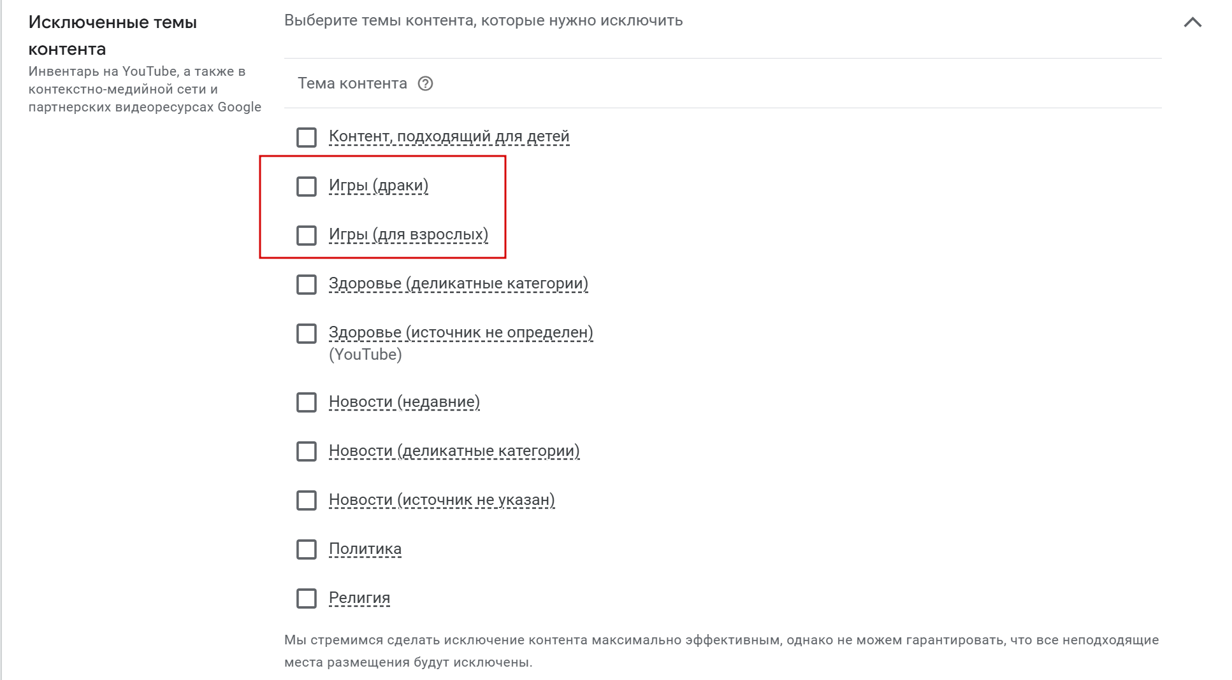
Task: Click the help icon beside Тема контента
Action: coord(425,84)
